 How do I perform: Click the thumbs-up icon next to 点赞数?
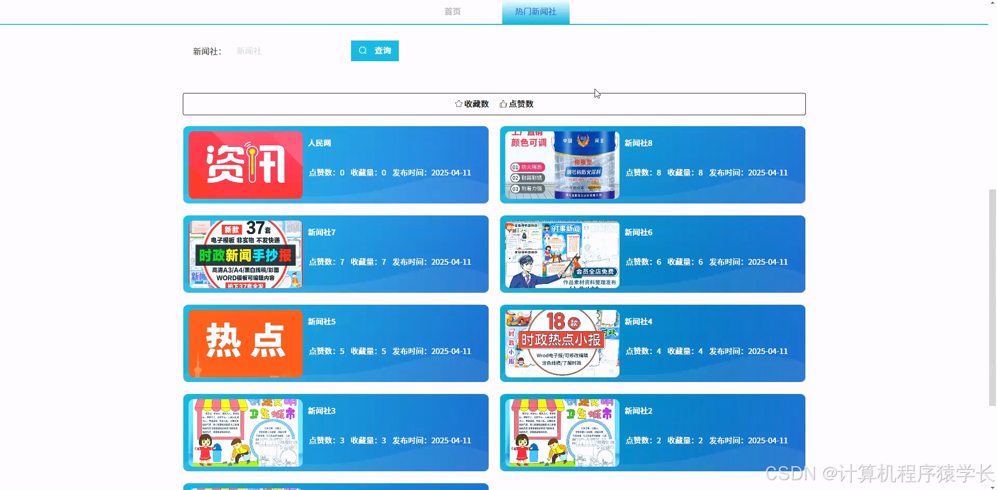coord(503,104)
